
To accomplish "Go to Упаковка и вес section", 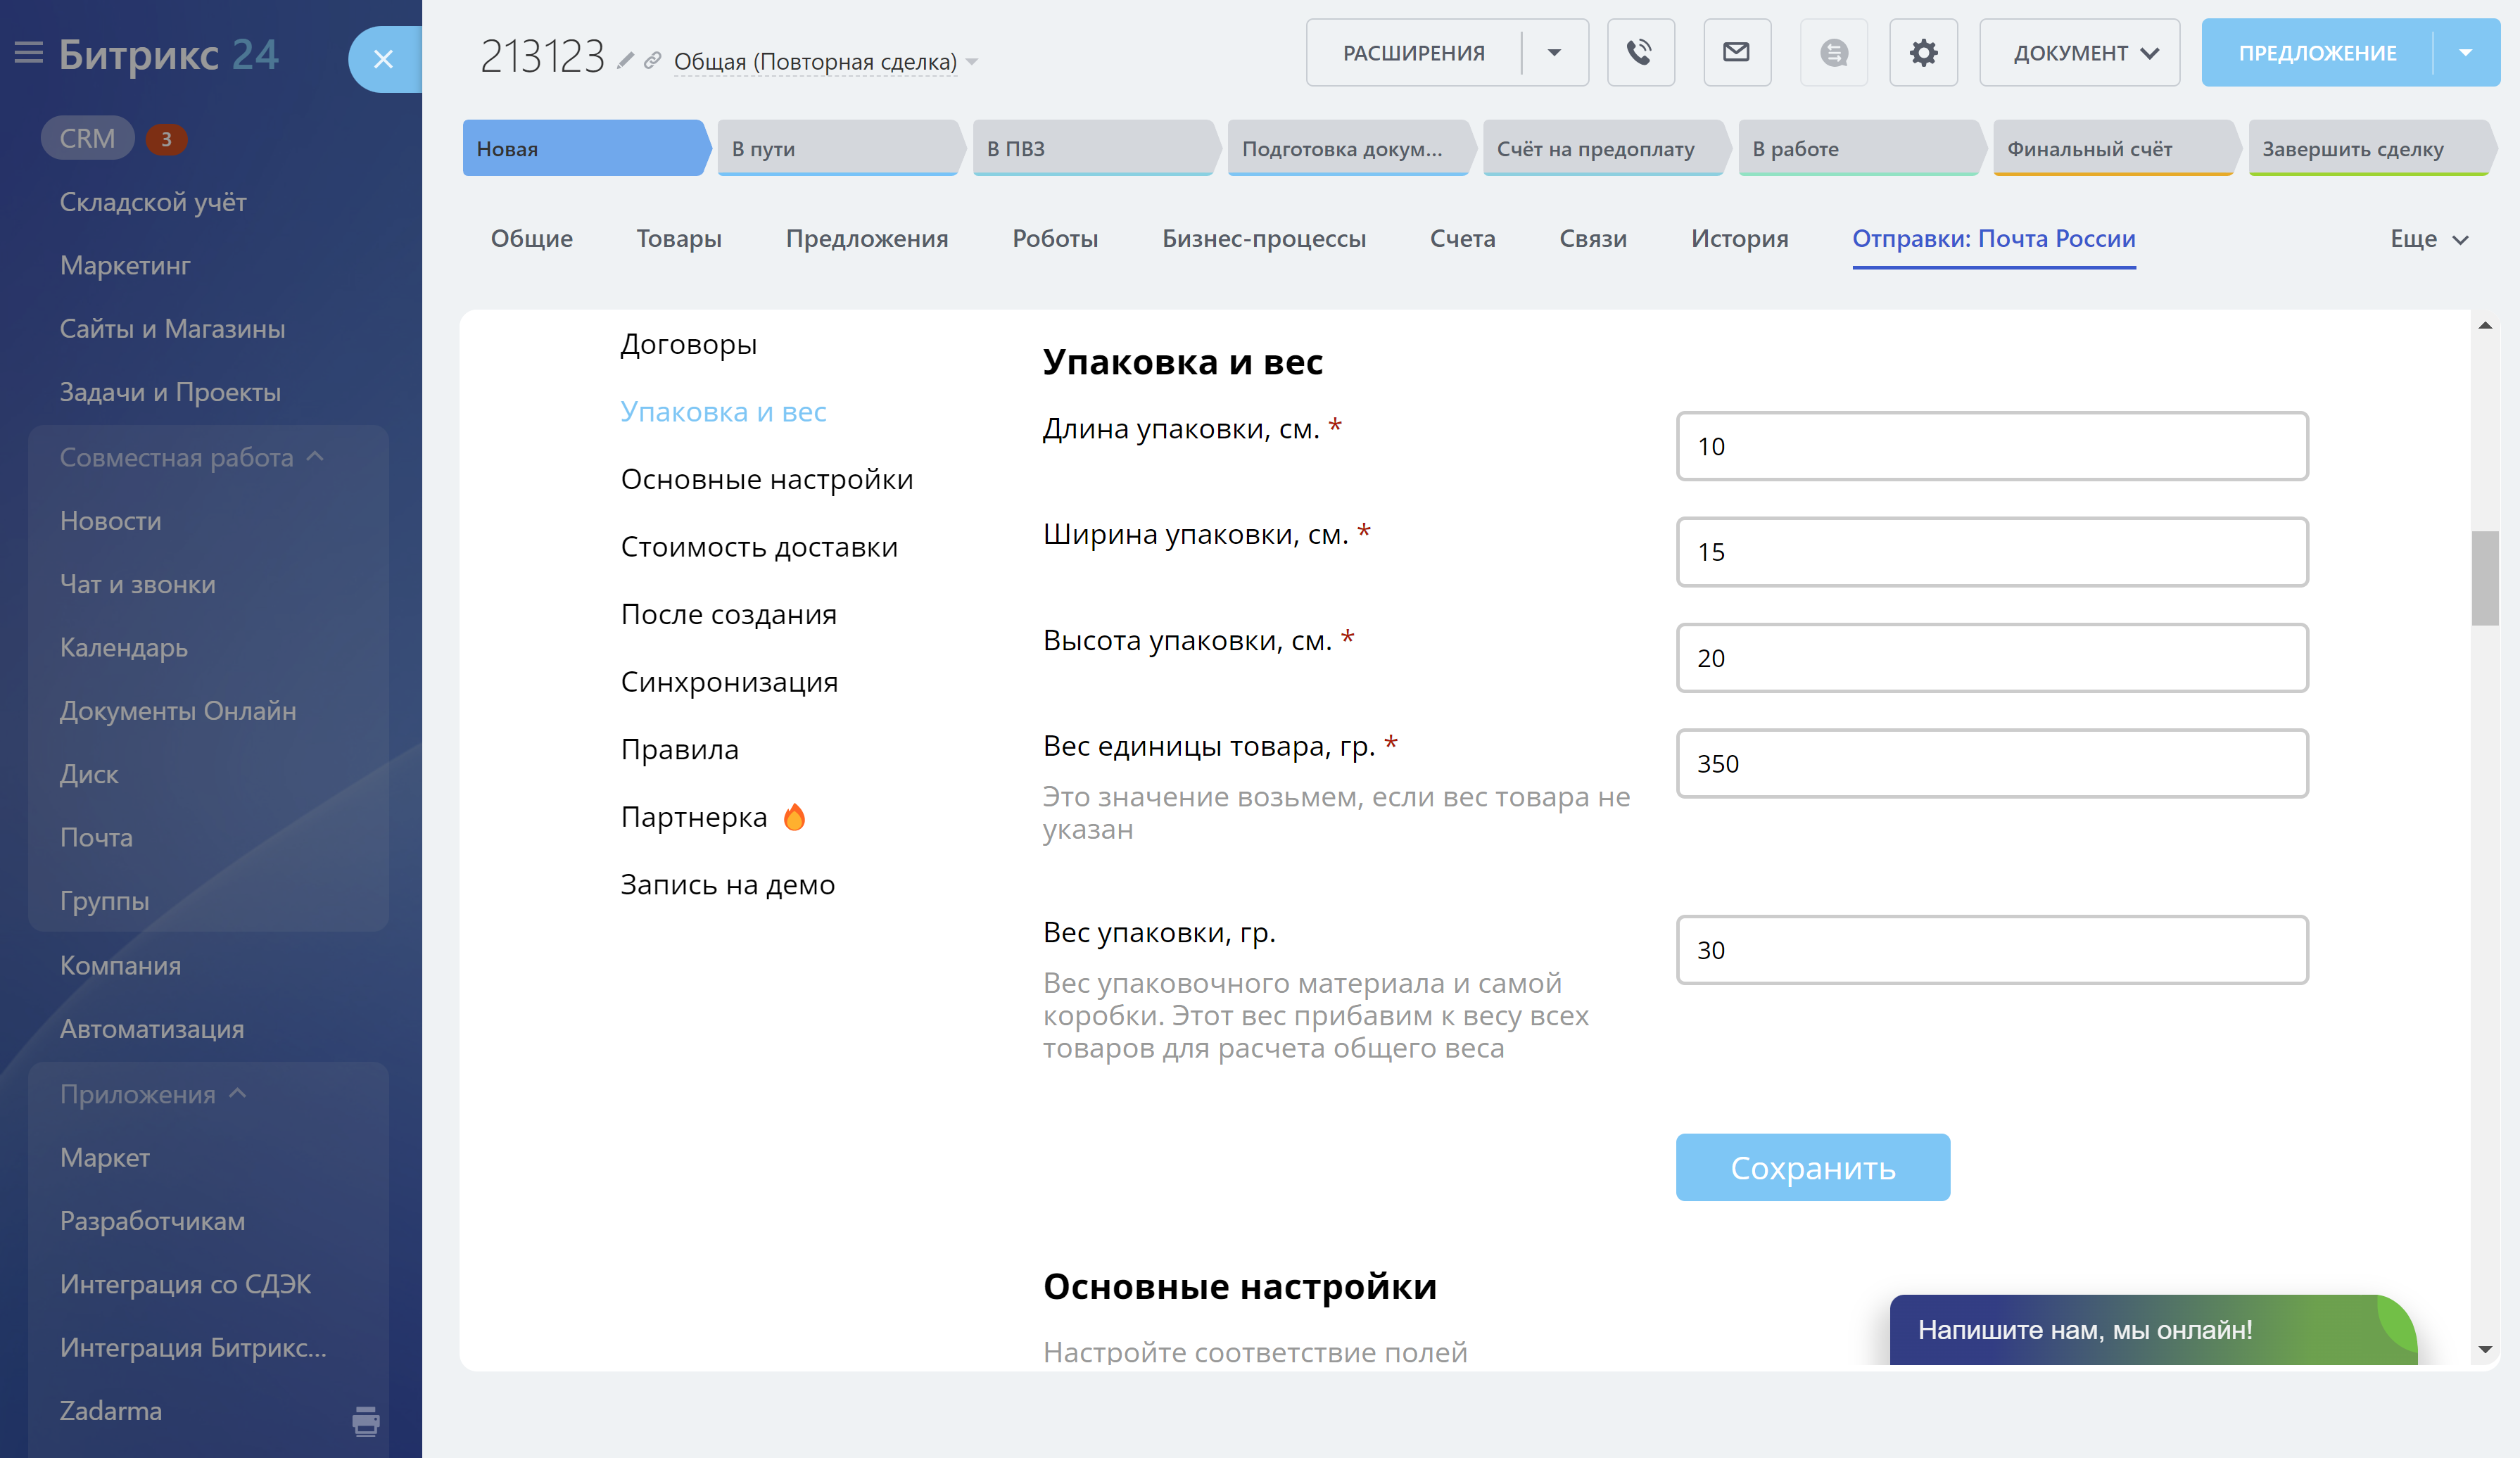I will point(723,412).
